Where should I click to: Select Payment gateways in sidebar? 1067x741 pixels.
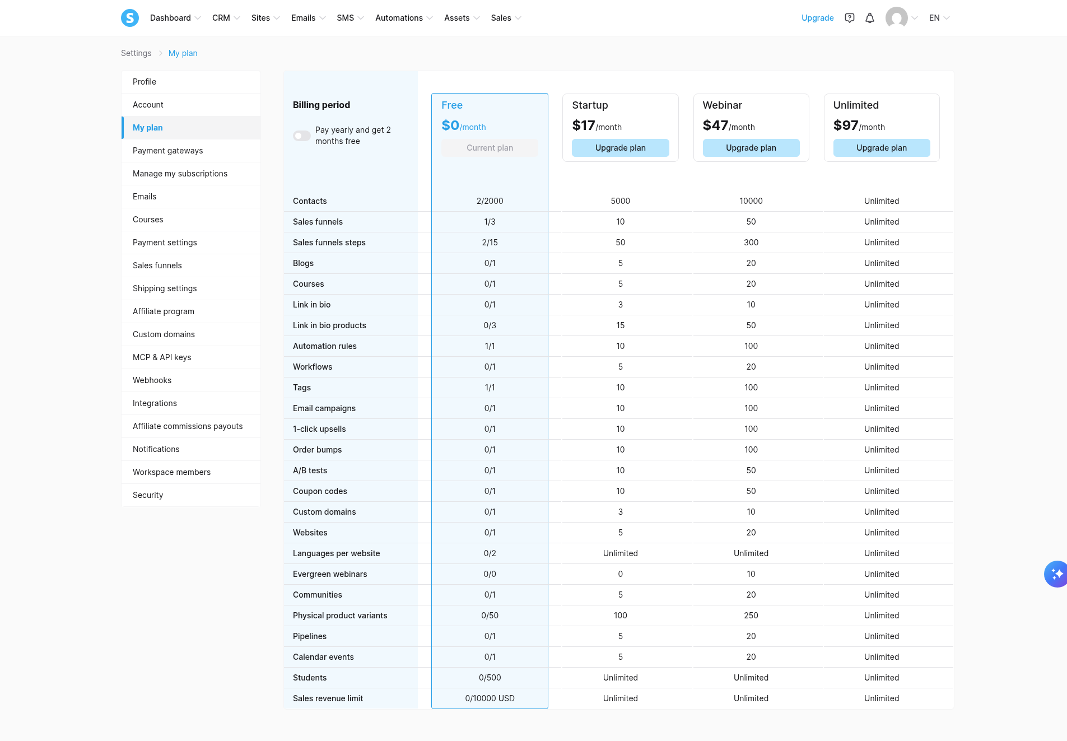tap(191, 151)
